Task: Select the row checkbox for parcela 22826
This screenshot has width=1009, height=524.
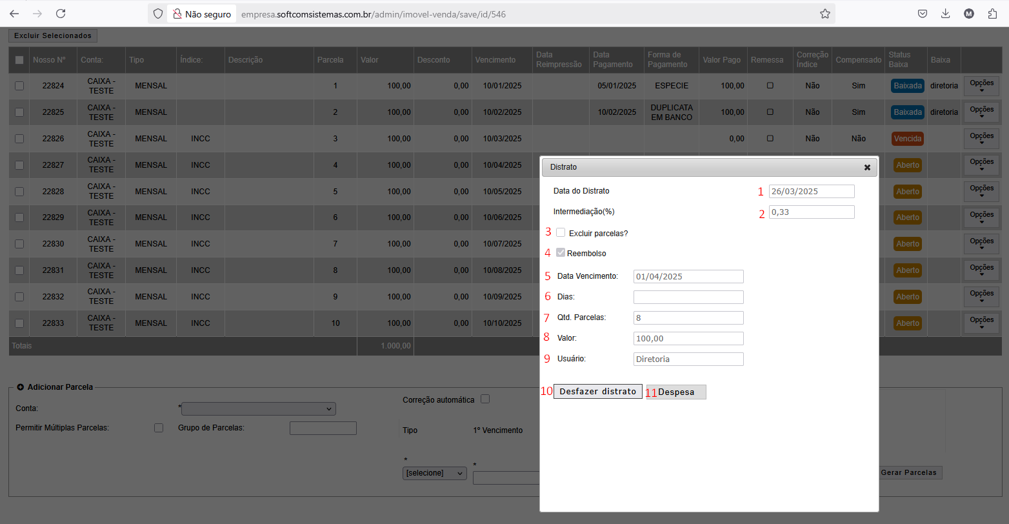Action: tap(19, 139)
